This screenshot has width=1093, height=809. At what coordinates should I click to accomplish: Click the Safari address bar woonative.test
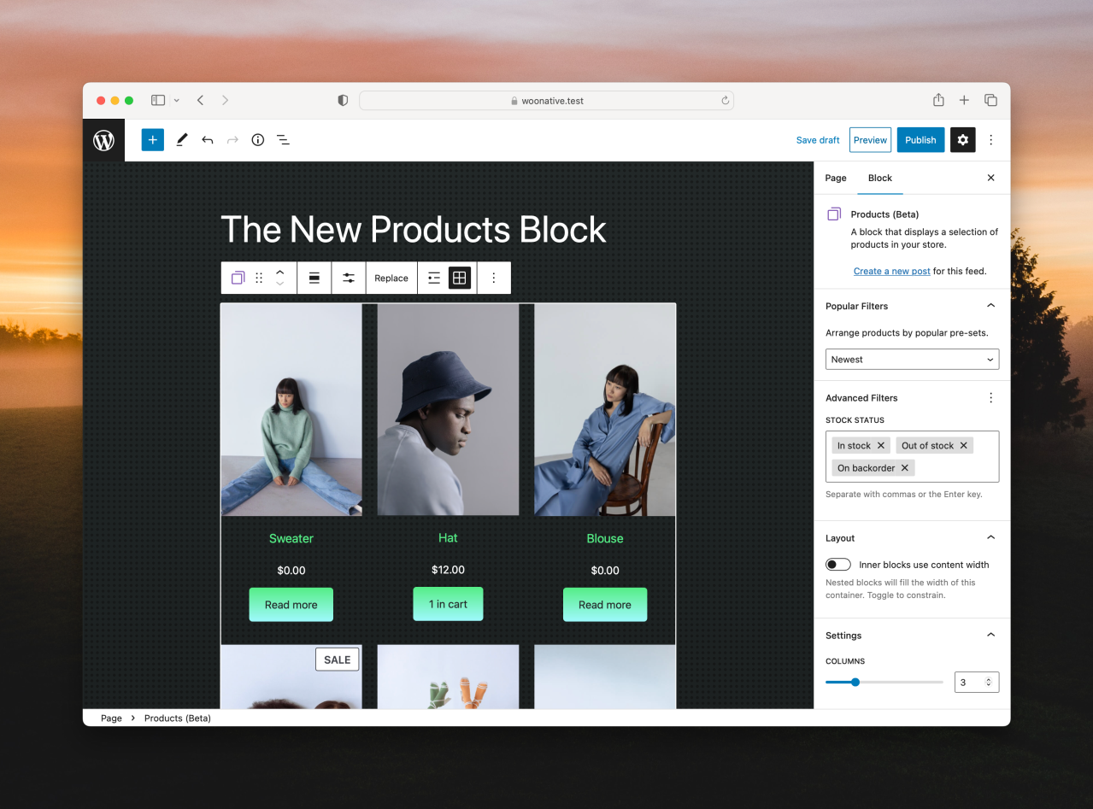[x=547, y=100]
